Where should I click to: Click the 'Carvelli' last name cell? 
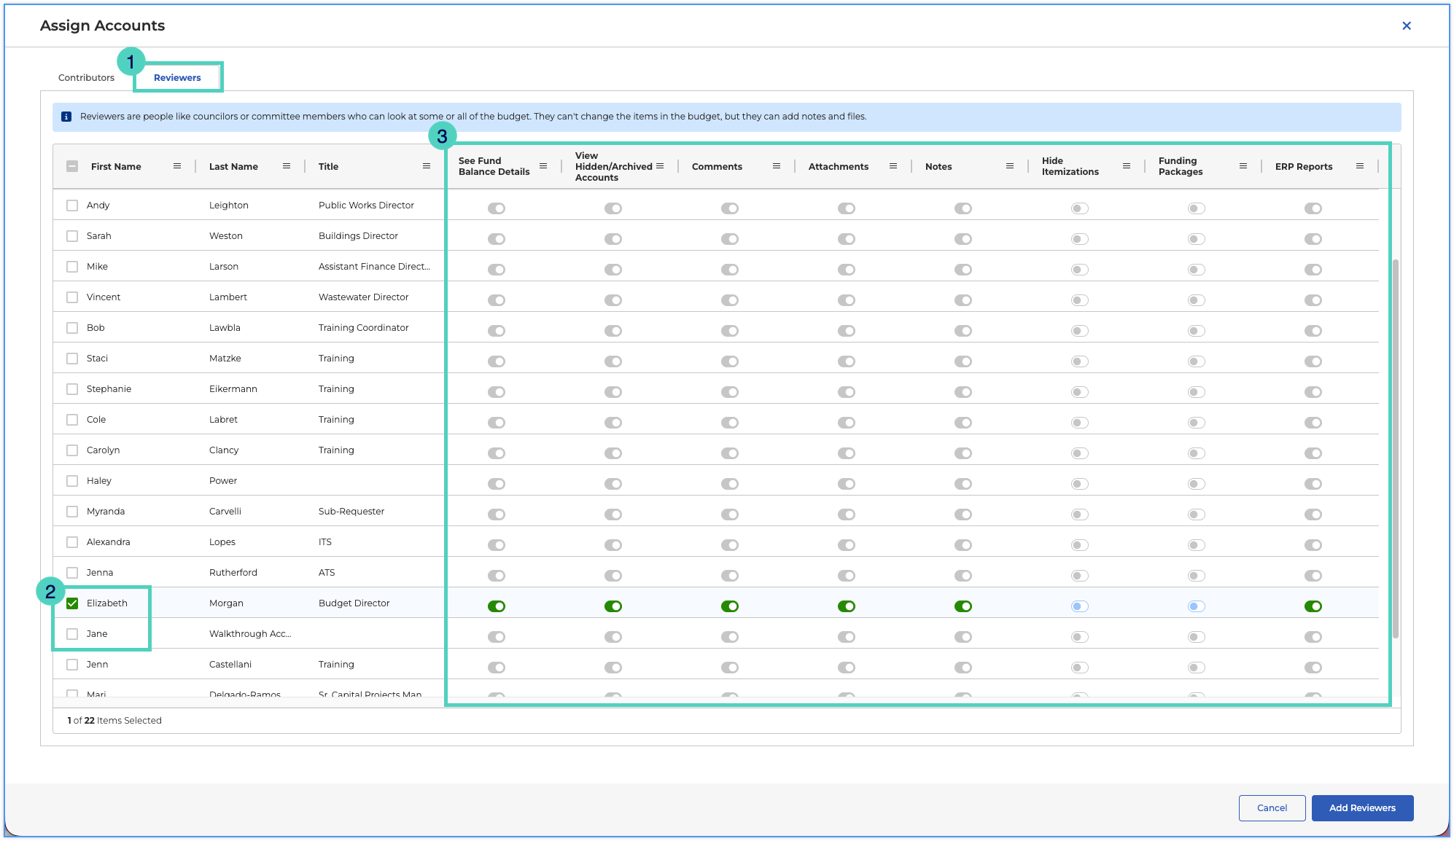point(225,512)
